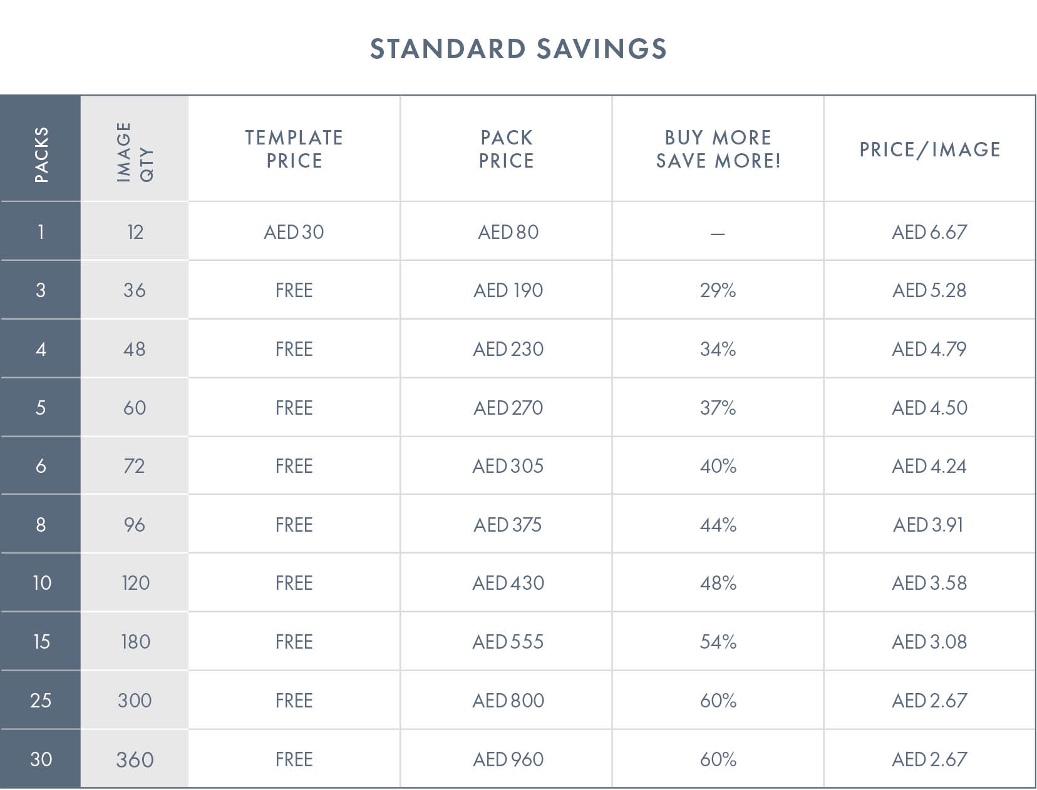Select the 15 packs row label

click(x=41, y=642)
